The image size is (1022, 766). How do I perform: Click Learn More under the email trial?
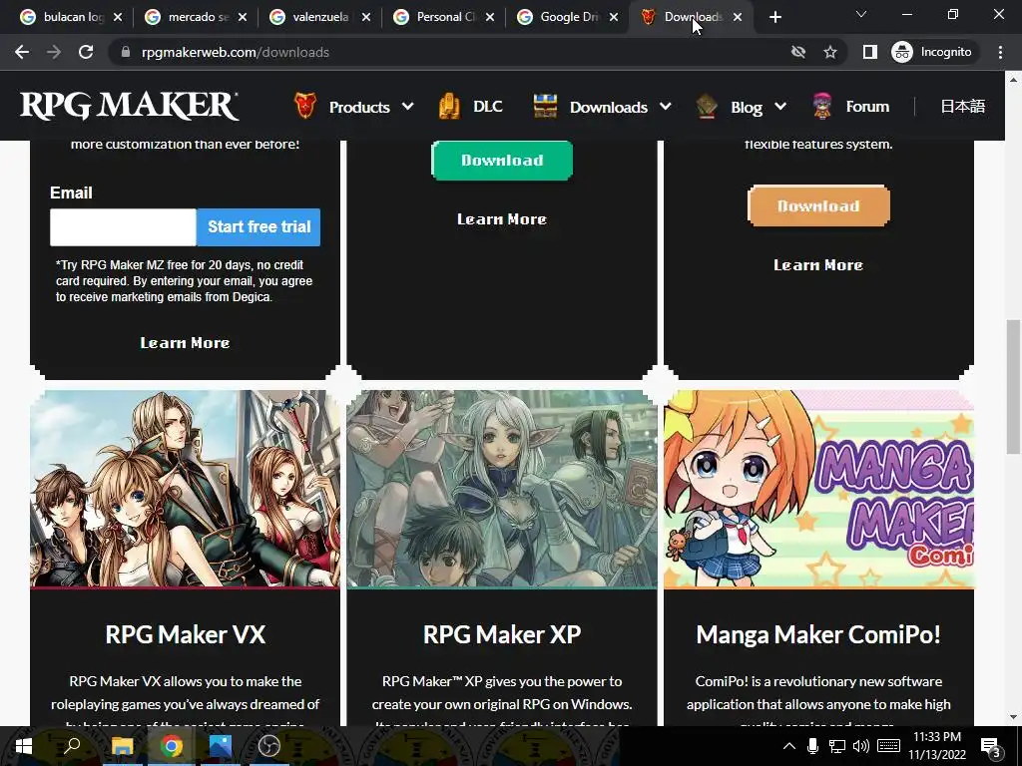pyautogui.click(x=185, y=343)
